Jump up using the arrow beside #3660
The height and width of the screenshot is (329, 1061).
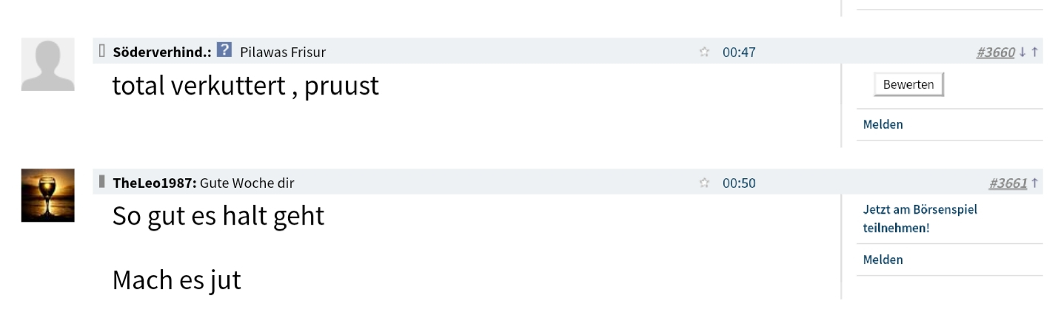(1034, 52)
